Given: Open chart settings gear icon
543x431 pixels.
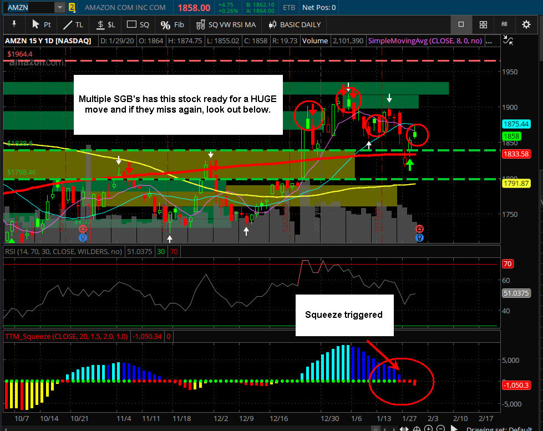Looking at the screenshot, I should tap(526, 24).
